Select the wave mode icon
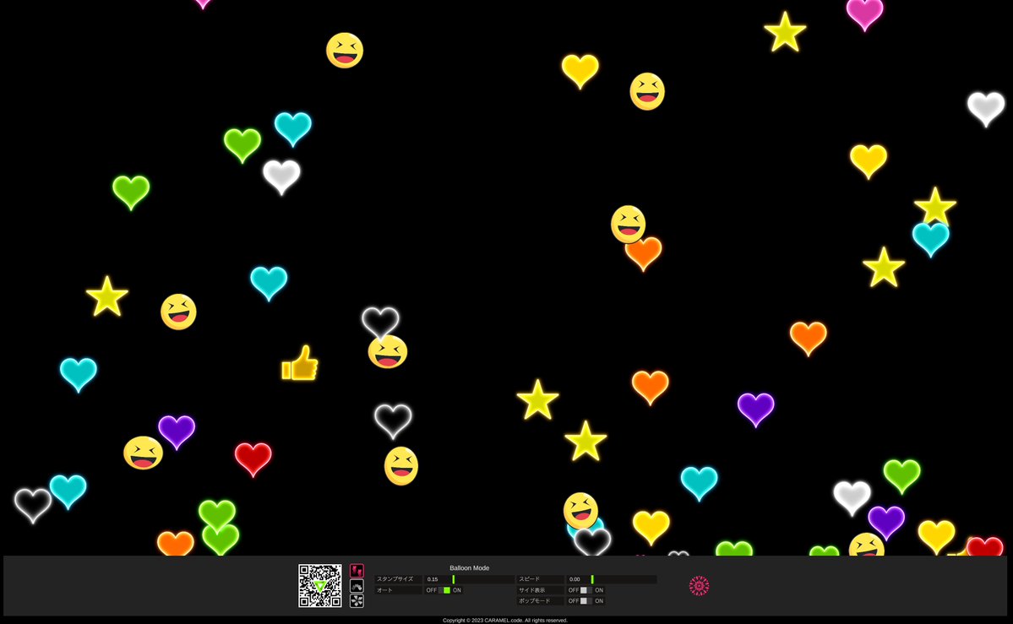 (x=357, y=586)
